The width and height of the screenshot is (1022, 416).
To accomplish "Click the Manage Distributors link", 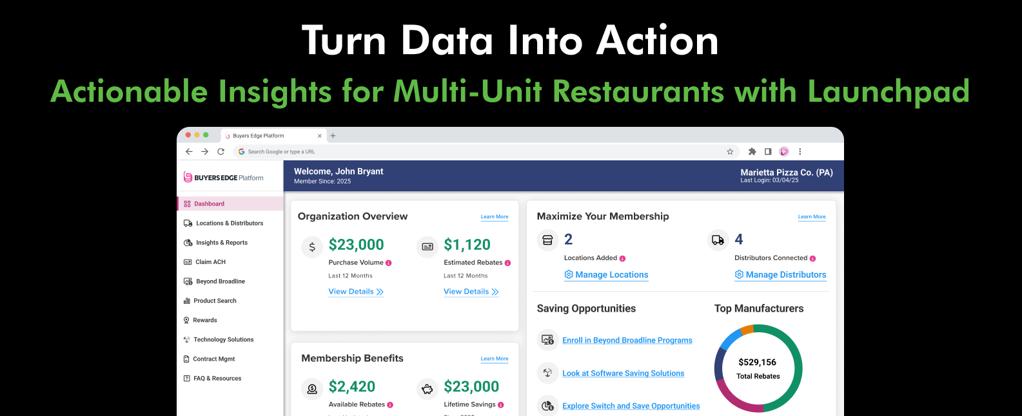I will coord(780,275).
